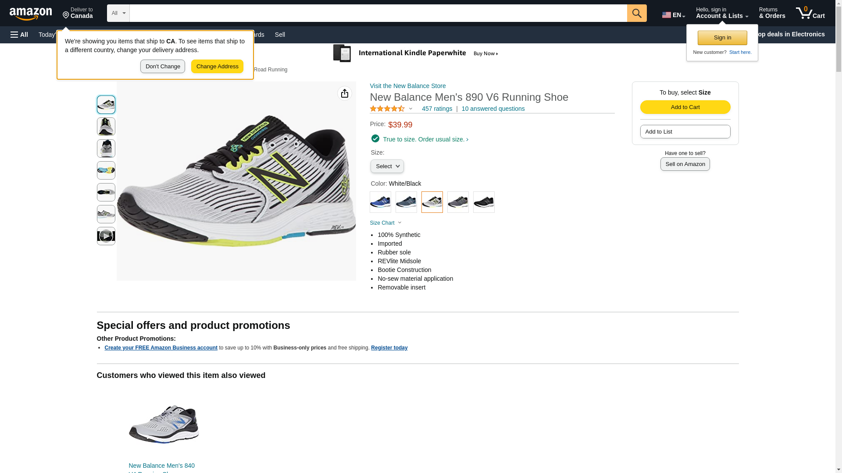Screen dimensions: 842x473
Task: Open the Size Select dropdown
Action: tap(387, 166)
